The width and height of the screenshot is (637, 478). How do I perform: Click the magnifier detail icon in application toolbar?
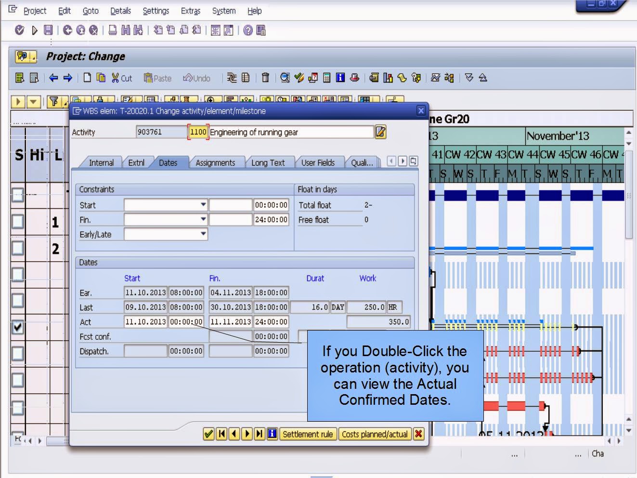(x=285, y=78)
